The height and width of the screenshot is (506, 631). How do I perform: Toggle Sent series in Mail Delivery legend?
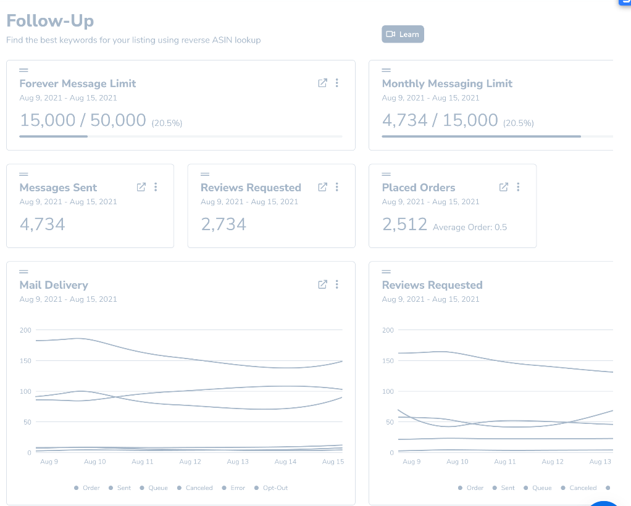pyautogui.click(x=120, y=488)
